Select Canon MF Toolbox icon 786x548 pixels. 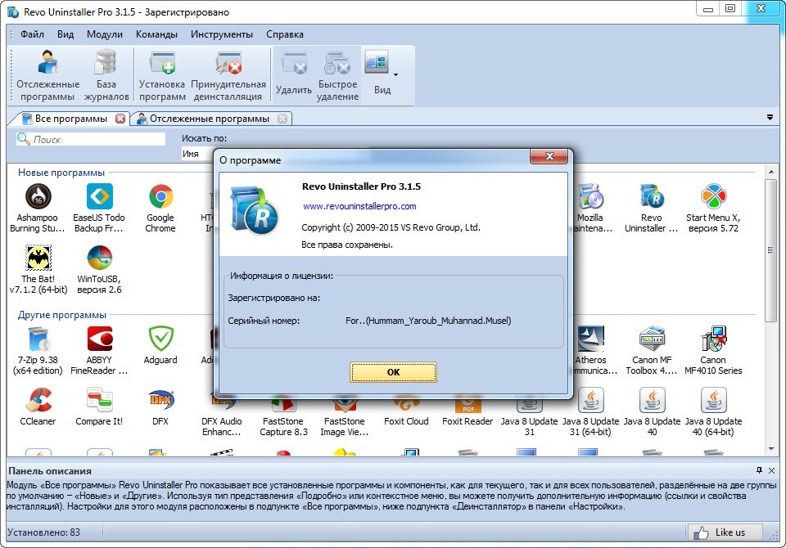[x=652, y=339]
